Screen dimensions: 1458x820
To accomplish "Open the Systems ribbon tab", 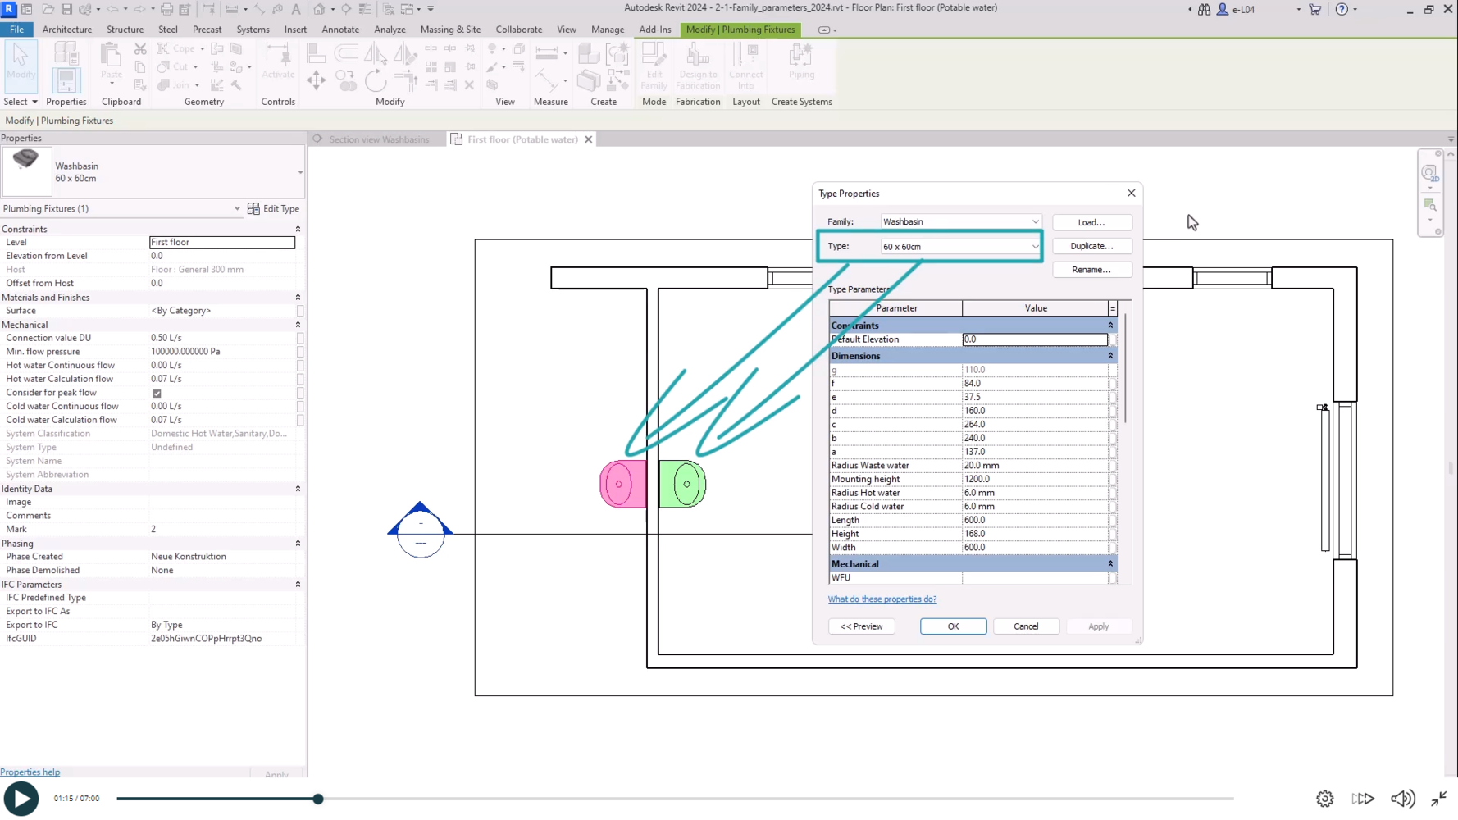I will [253, 30].
